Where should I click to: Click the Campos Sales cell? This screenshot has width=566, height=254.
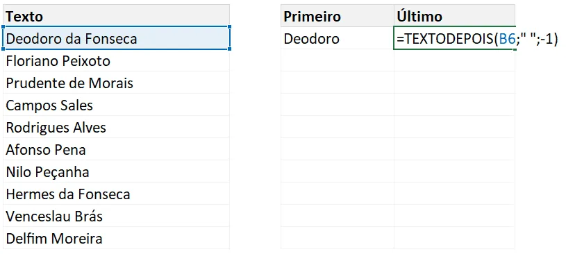(116, 105)
